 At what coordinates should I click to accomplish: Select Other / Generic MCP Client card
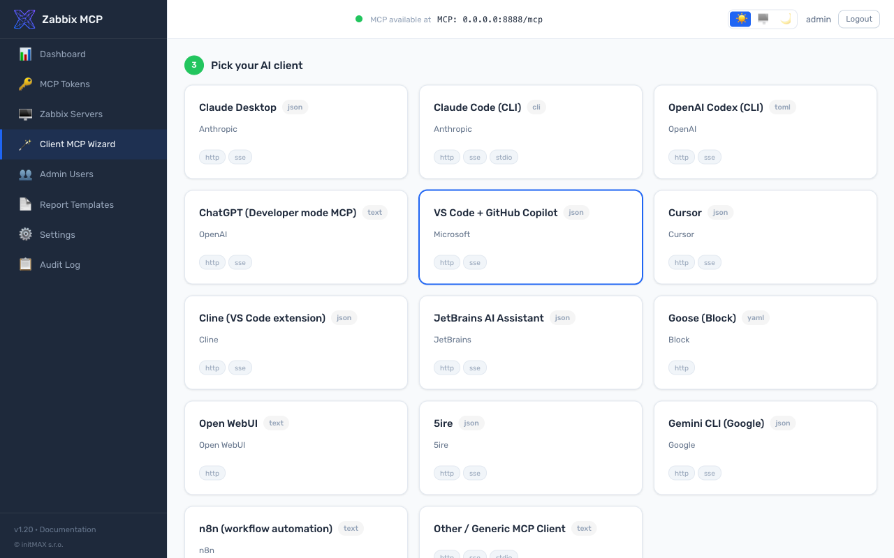click(x=531, y=532)
